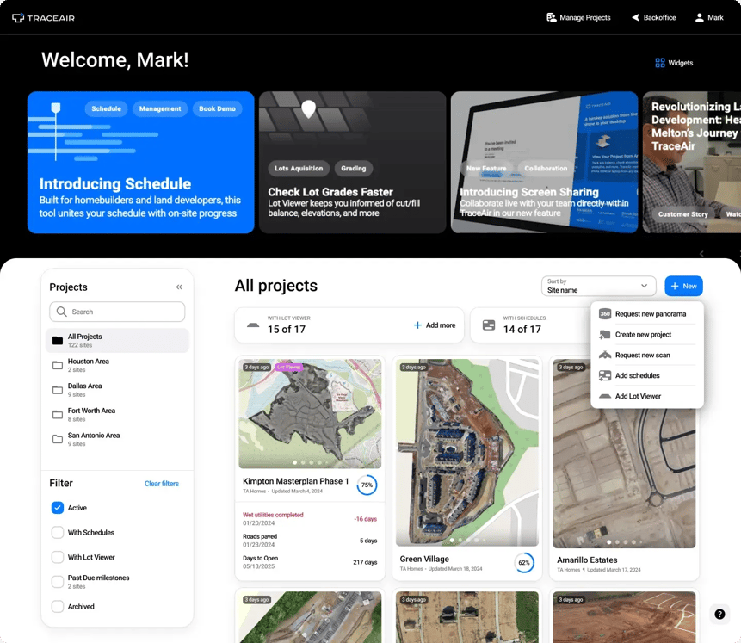
Task: Open the Sort by Site name dropdown
Action: 598,285
